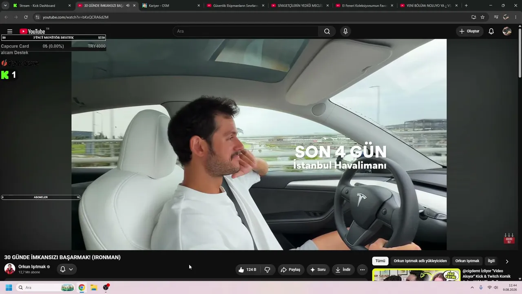Open the tab search dropdown
Screen dimensions: 522x294
pos(5,6)
